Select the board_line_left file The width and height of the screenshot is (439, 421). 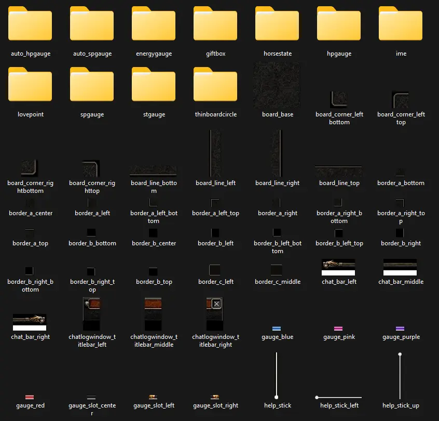[x=215, y=153]
